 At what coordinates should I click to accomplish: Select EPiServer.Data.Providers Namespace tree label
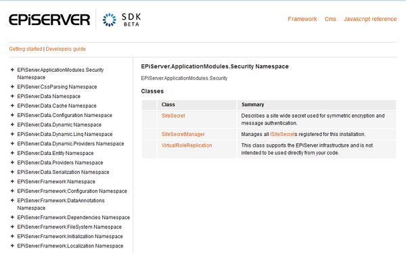coord(60,162)
